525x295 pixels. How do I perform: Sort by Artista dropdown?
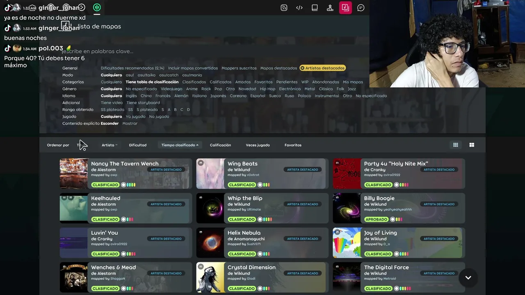(x=110, y=145)
